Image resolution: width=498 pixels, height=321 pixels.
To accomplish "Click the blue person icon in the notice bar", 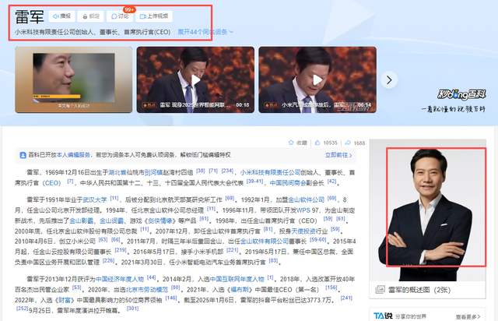I will pyautogui.click(x=23, y=155).
